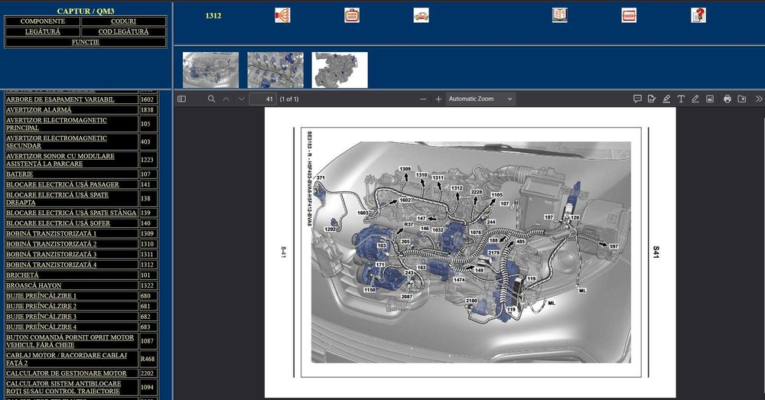Save or download the PDF
The image size is (765, 400).
coord(742,99)
